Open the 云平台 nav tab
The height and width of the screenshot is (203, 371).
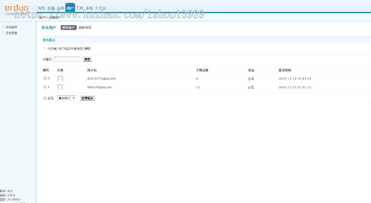pos(101,8)
